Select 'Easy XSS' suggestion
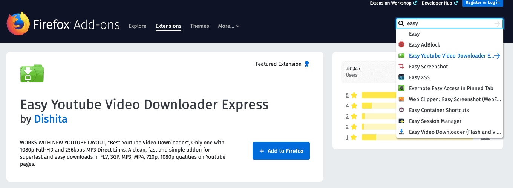The width and height of the screenshot is (513, 188). [x=450, y=77]
